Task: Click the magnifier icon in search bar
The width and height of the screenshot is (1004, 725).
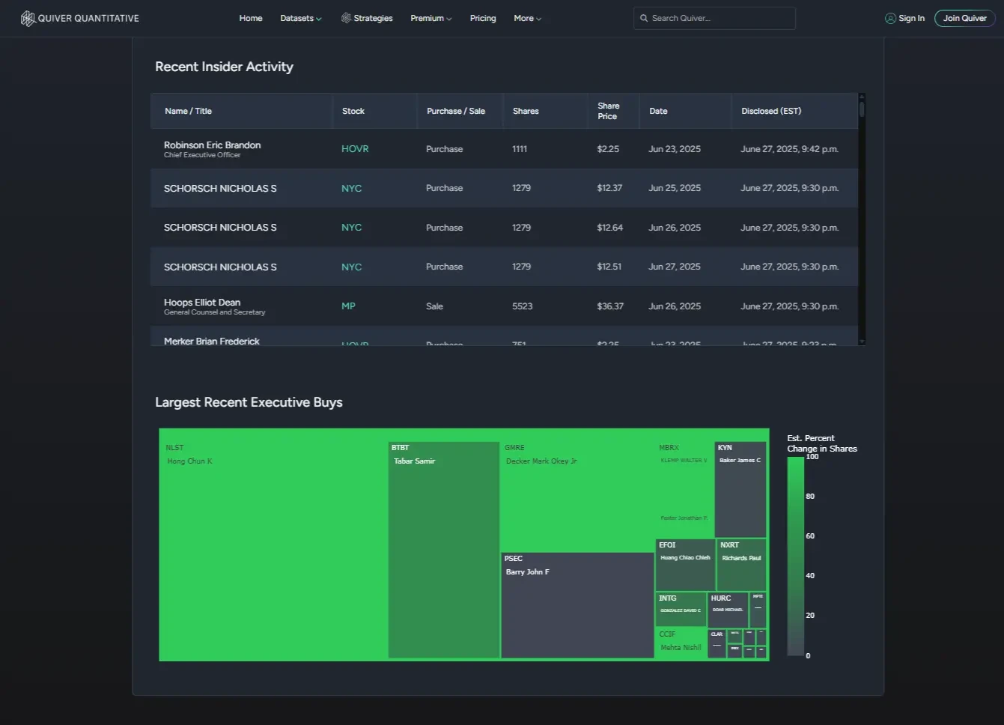Action: click(644, 18)
